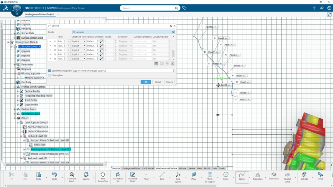Collapse the Zone.1 tree node

[x=15, y=118]
